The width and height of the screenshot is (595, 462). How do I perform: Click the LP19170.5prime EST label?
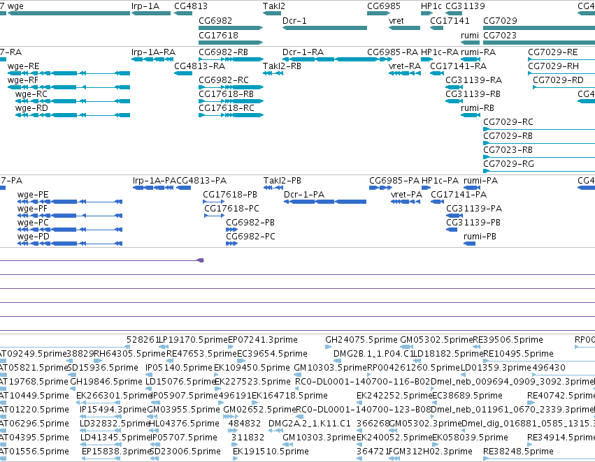coord(192,340)
